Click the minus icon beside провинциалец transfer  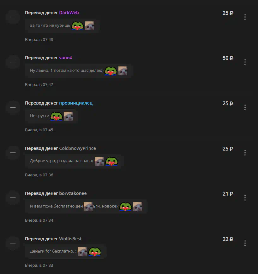click(x=13, y=107)
